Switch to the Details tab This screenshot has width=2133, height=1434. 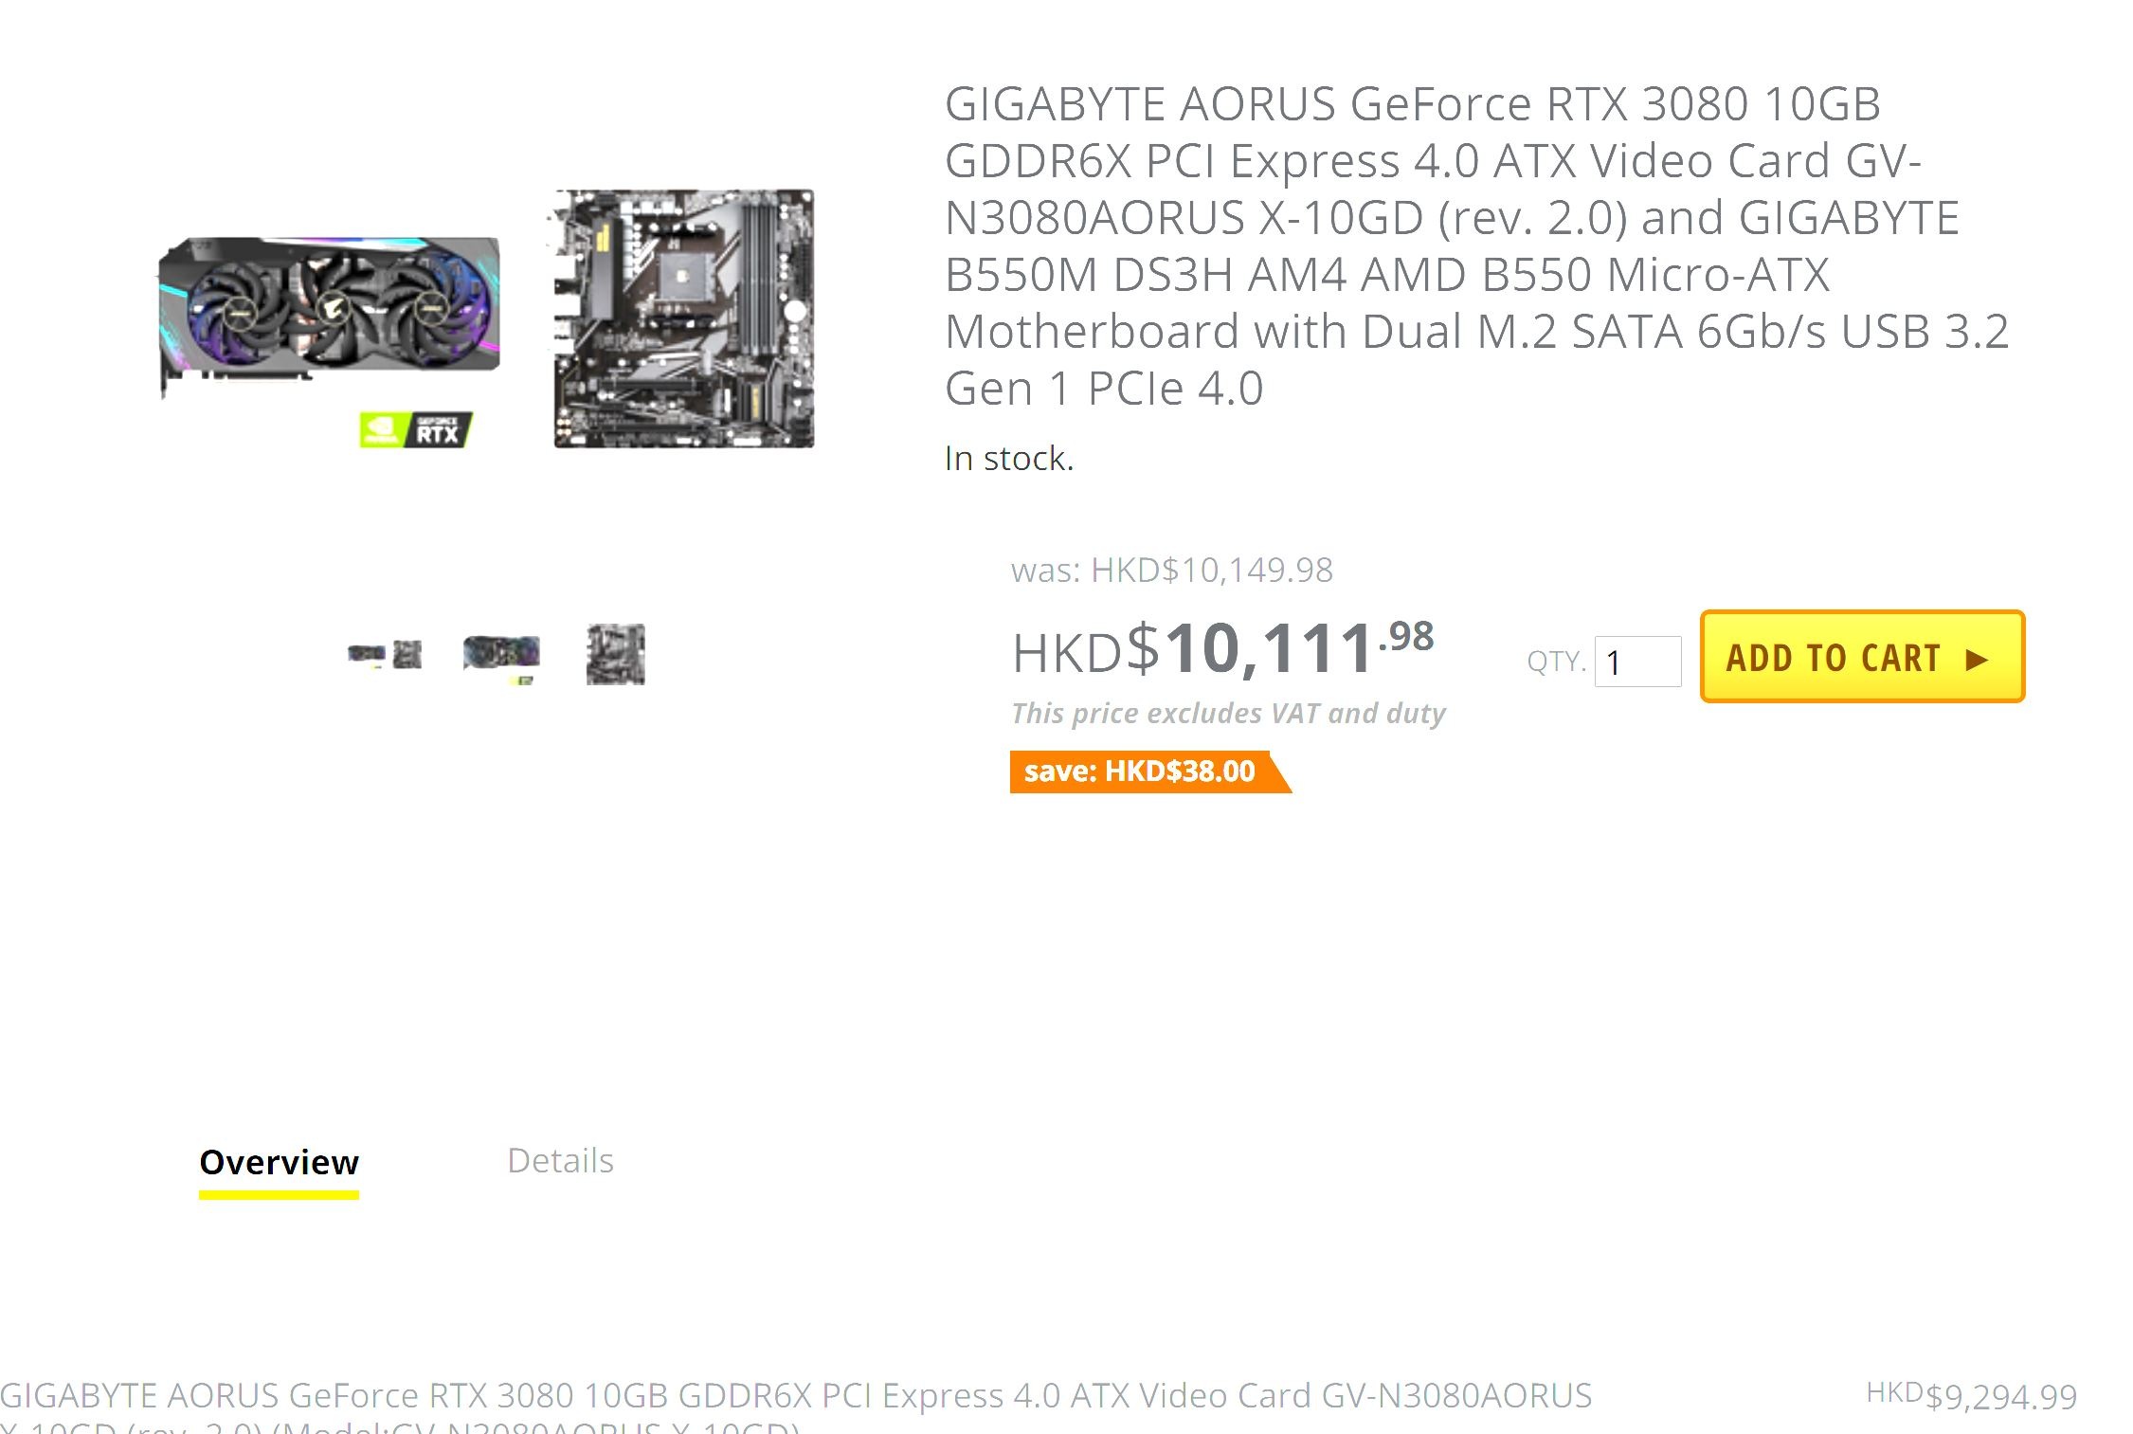560,1160
